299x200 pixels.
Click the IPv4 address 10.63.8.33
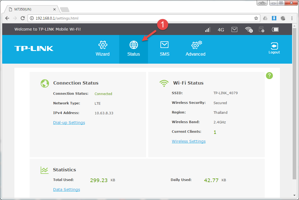(x=104, y=113)
